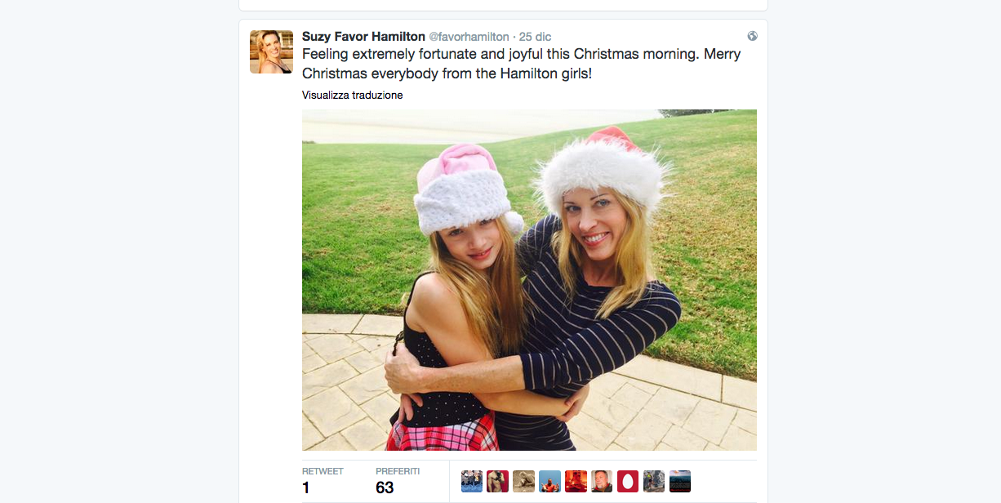This screenshot has height=503, width=1001.
Task: Open the tweet author's profile avatar
Action: point(271,52)
